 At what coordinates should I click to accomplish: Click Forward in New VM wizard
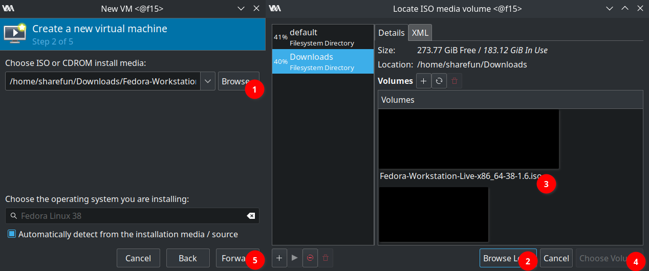point(237,258)
